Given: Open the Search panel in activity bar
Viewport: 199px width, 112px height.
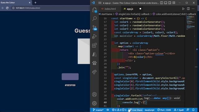Looking at the screenshot, I should coord(94,19).
